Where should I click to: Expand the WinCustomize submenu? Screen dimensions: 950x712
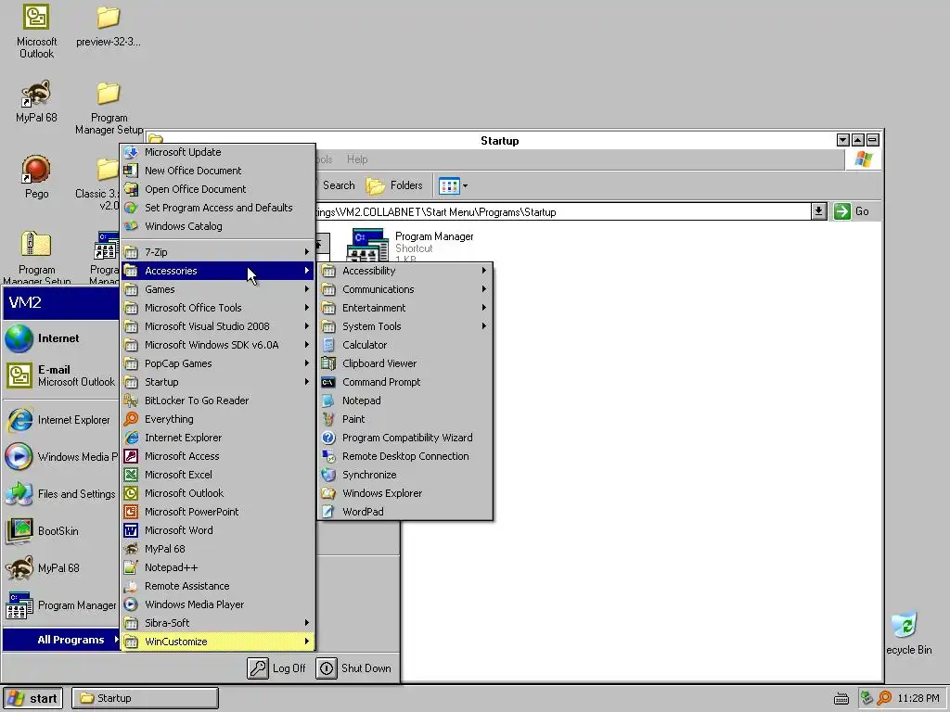[x=218, y=642]
